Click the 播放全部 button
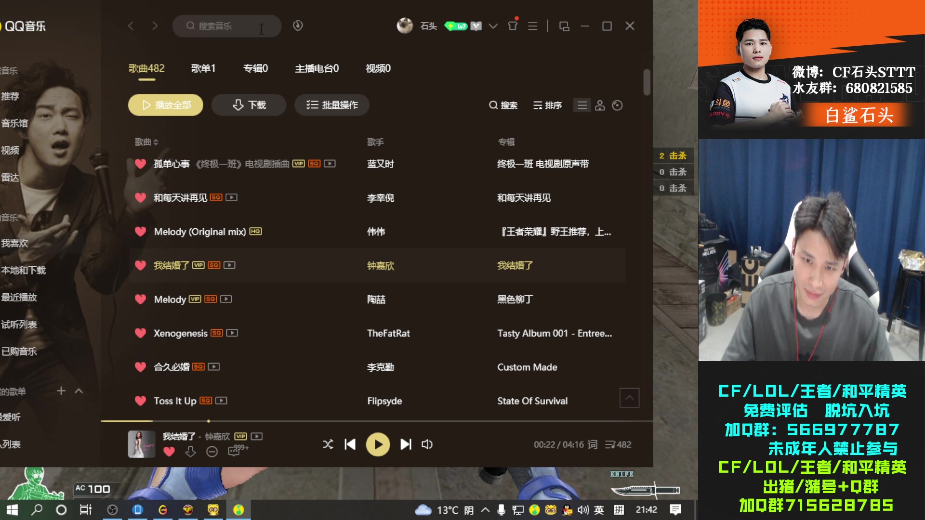 pyautogui.click(x=166, y=105)
